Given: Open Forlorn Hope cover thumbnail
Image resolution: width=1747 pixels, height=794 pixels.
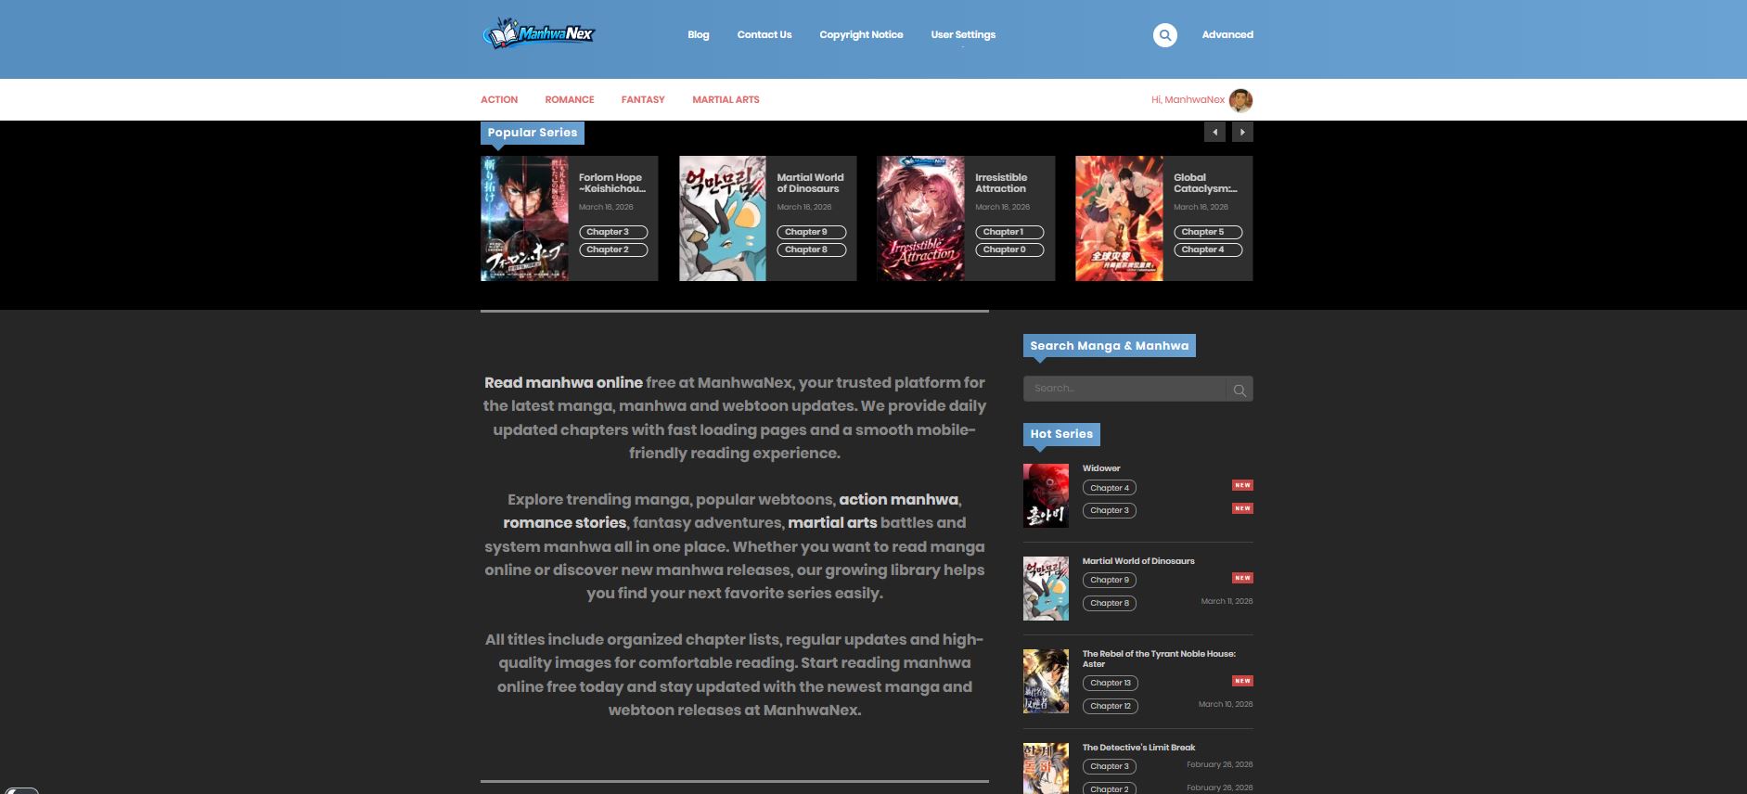Looking at the screenshot, I should pos(524,218).
